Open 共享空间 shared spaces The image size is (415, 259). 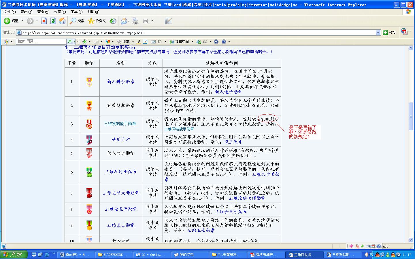click(x=179, y=42)
